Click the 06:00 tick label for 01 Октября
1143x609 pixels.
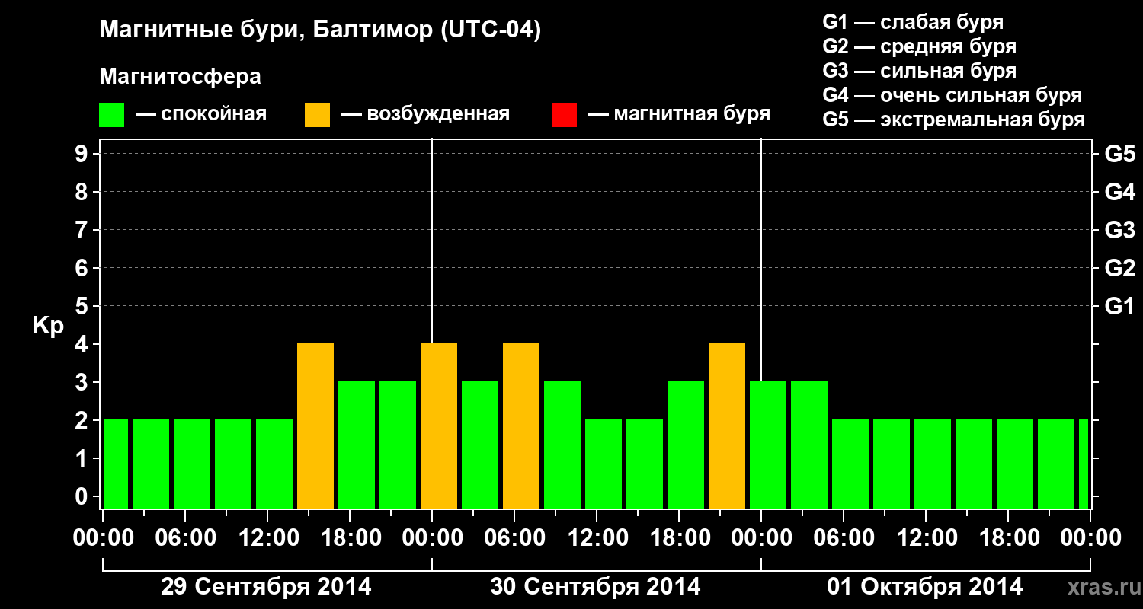[x=844, y=537]
